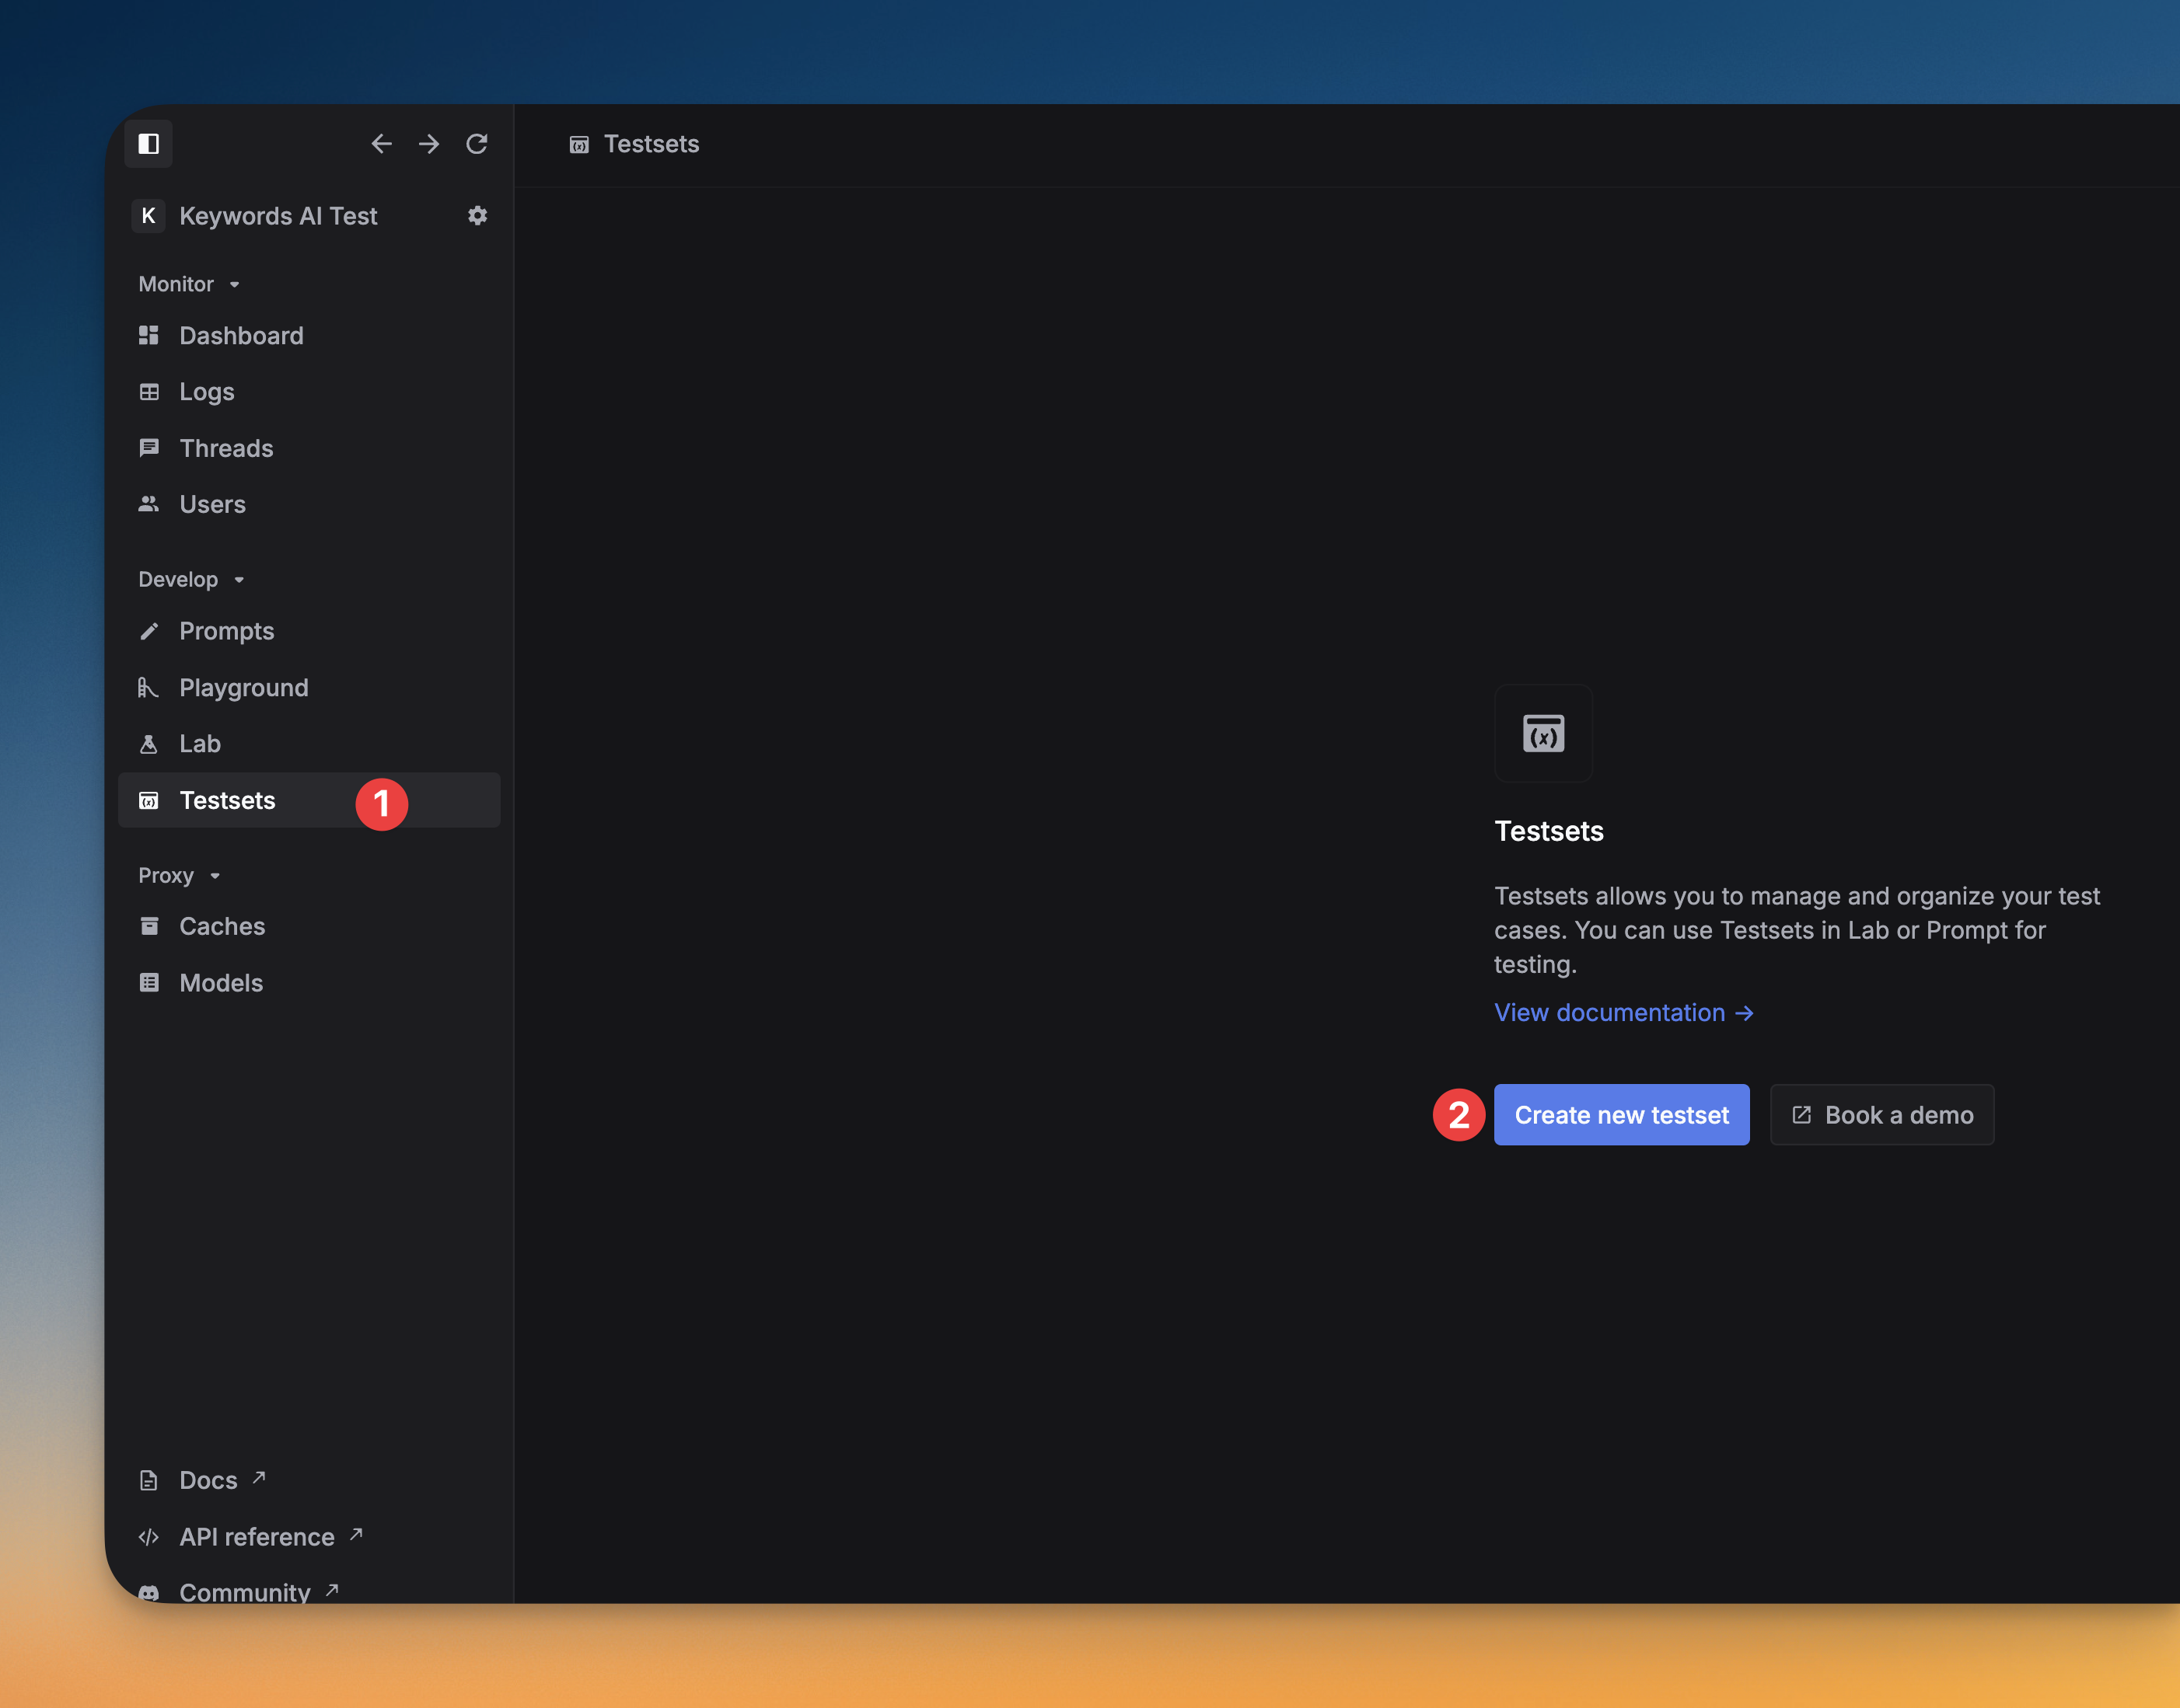Collapse the Monitor section

click(189, 284)
